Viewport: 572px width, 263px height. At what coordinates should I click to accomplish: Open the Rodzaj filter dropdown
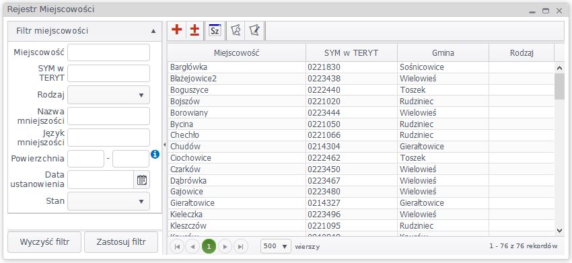[109, 95]
